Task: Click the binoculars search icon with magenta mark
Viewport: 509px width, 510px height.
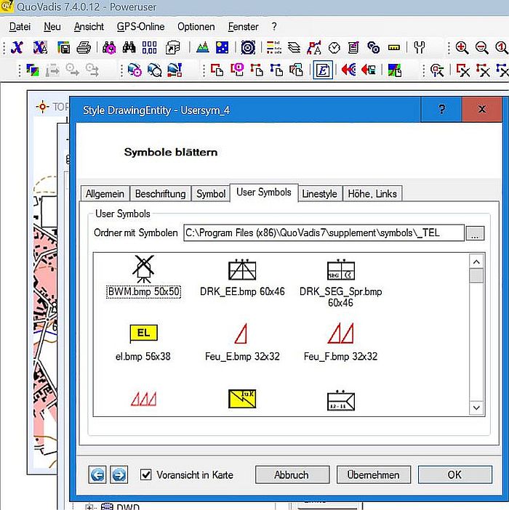Action: (x=109, y=48)
